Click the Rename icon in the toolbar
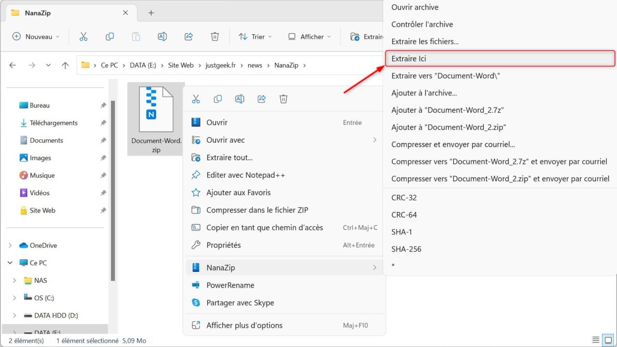Screen dimensions: 617x347 pyautogui.click(x=162, y=37)
